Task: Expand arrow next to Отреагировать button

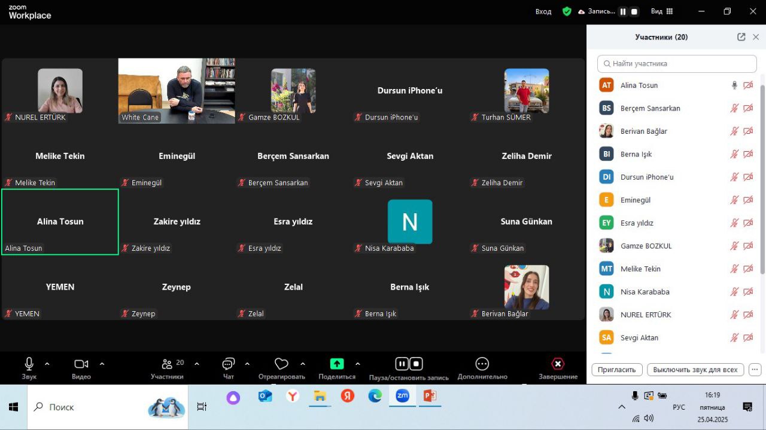Action: (x=302, y=364)
